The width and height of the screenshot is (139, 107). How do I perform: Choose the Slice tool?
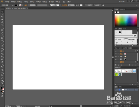(x=2, y=78)
